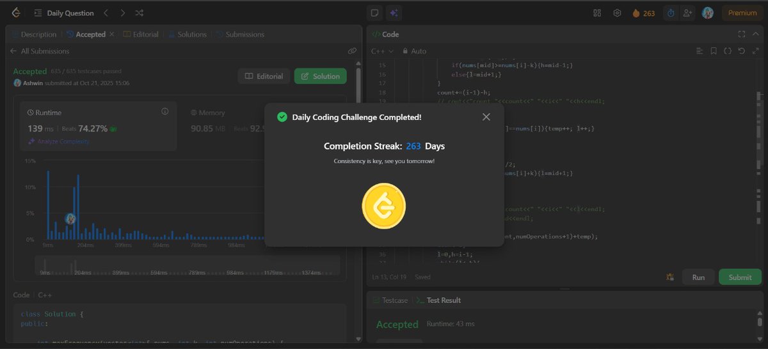View the 263 streak flame counter

tap(643, 13)
